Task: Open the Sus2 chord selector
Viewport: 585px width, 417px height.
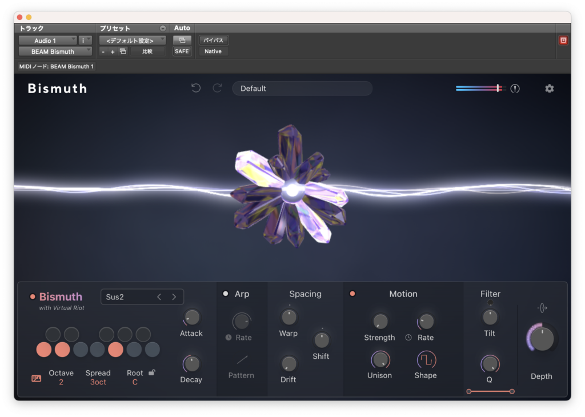Action: (x=142, y=297)
